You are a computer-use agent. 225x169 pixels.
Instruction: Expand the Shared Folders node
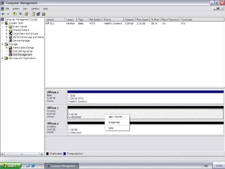point(6,30)
